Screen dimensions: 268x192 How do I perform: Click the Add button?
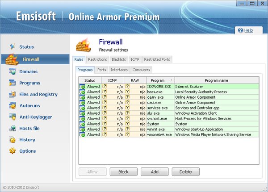coord(155,171)
